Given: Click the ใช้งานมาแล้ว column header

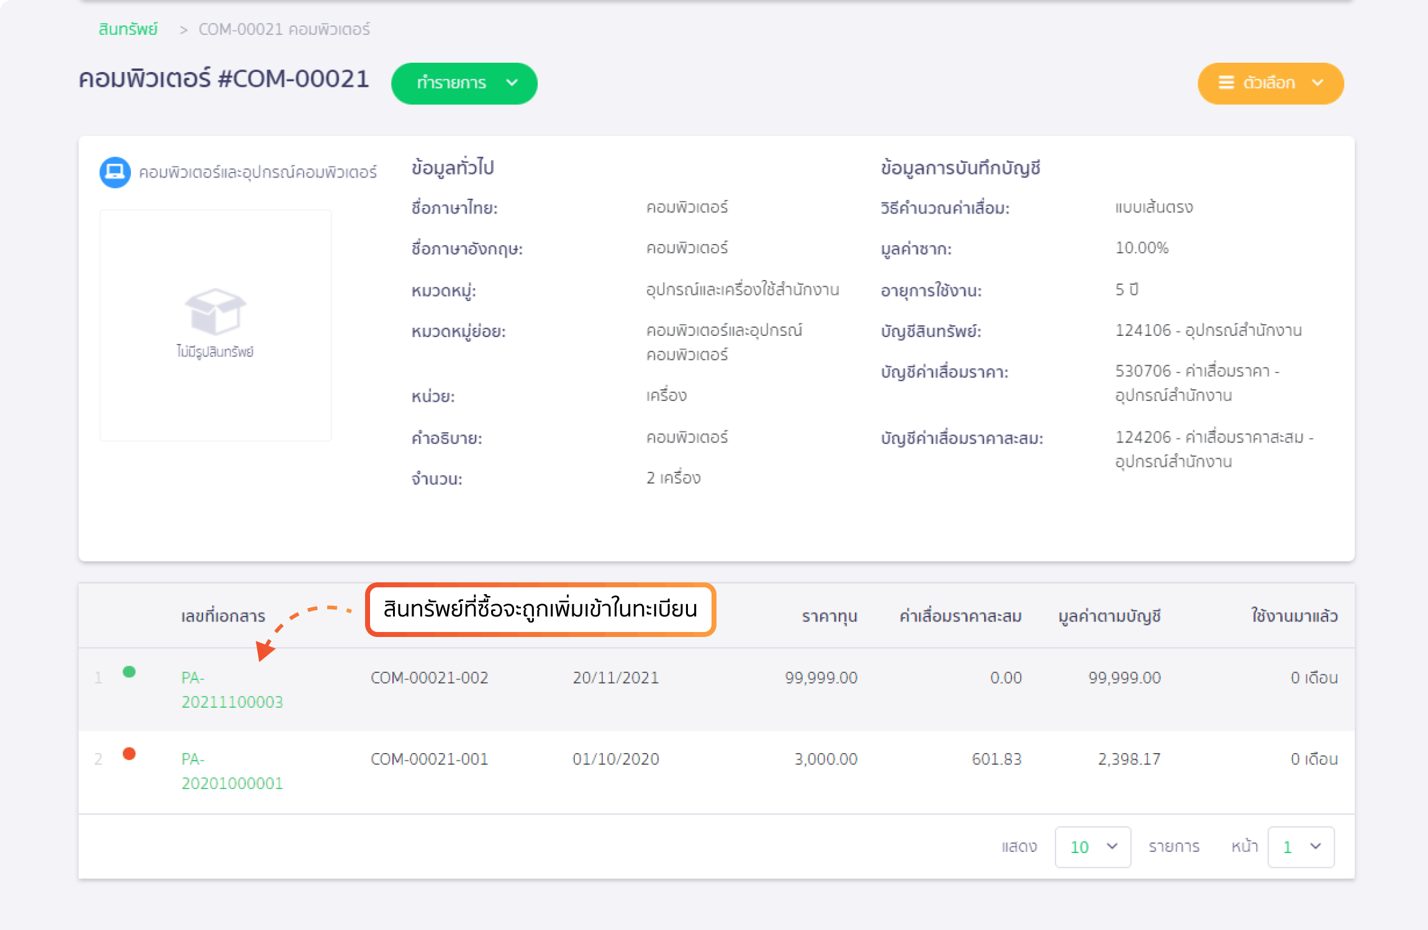Looking at the screenshot, I should (1294, 616).
